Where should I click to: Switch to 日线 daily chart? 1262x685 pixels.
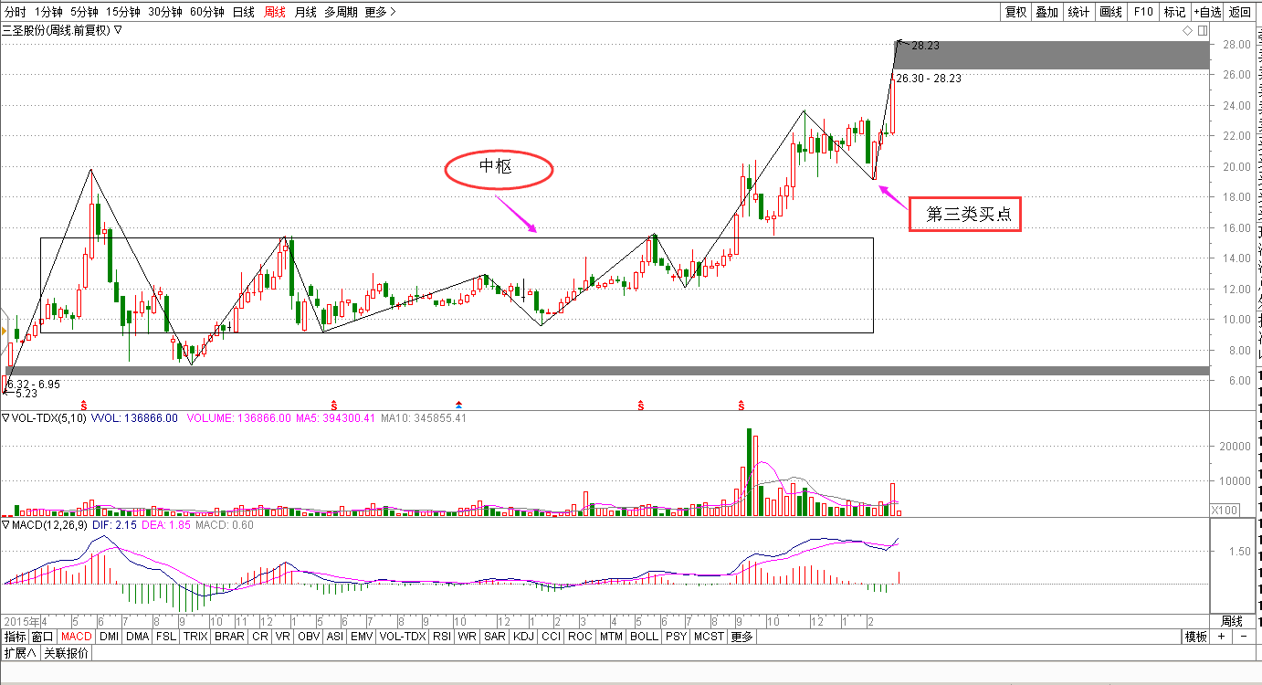tap(243, 12)
